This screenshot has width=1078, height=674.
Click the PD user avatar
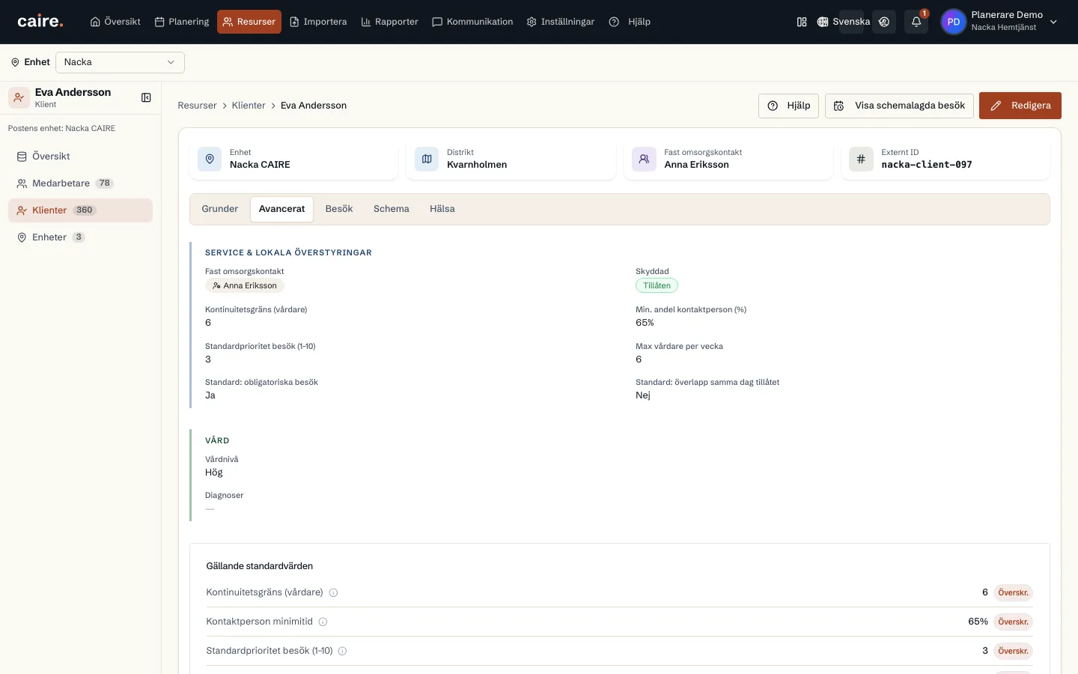click(953, 22)
